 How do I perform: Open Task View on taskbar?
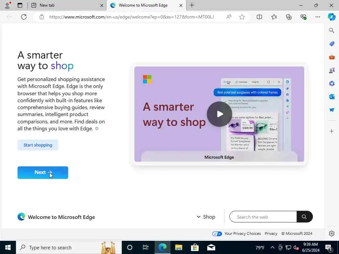(x=146, y=247)
